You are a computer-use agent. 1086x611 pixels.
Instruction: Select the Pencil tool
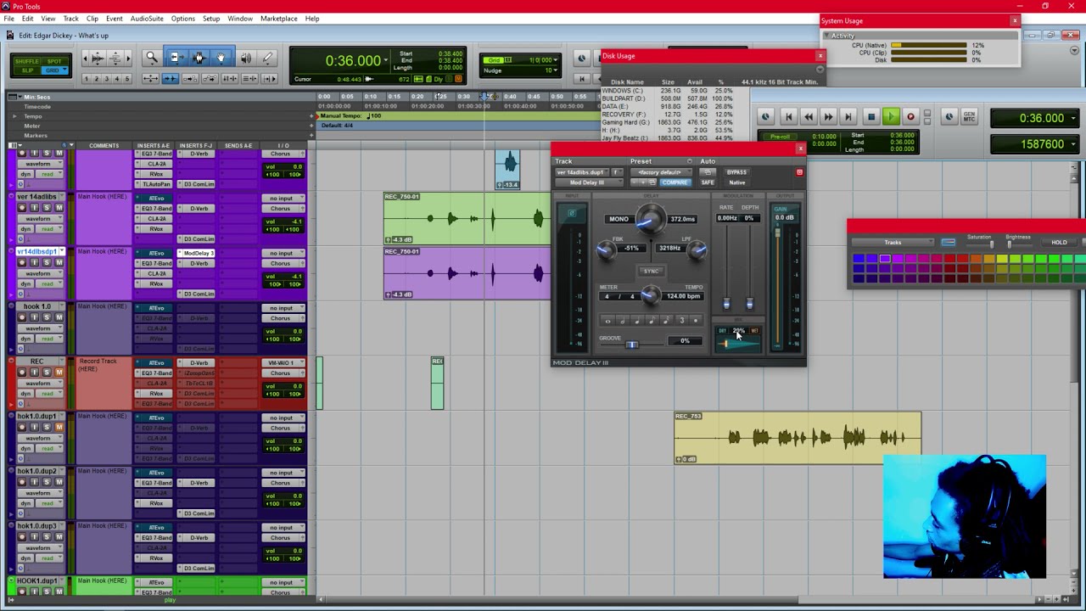tap(268, 58)
